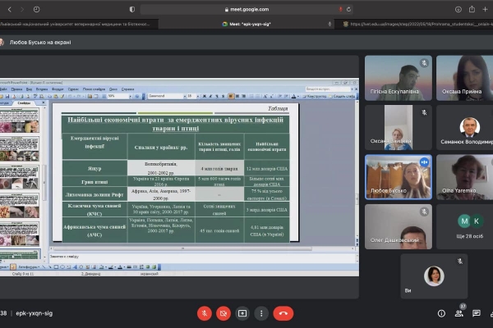Select the Olha Yaremko participant tile

[x=465, y=177]
